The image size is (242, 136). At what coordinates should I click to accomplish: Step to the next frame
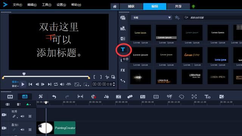pyautogui.click(x=43, y=84)
